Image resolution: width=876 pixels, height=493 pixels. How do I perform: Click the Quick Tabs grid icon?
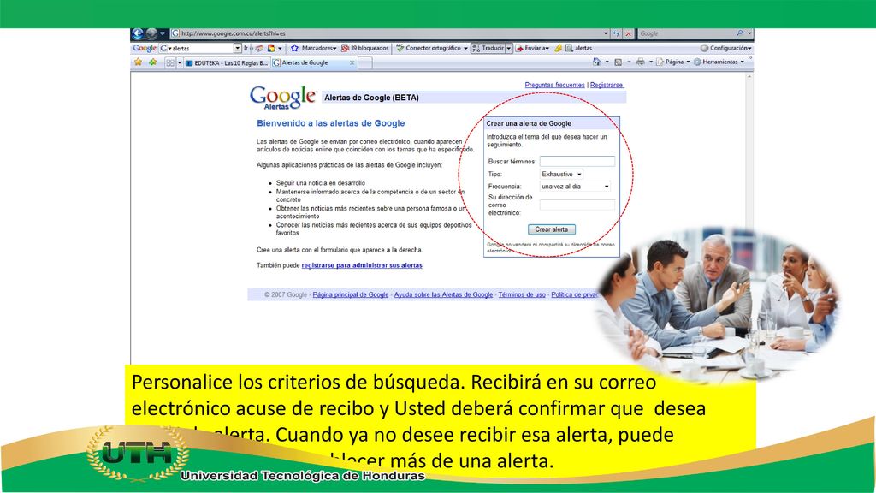(x=170, y=63)
